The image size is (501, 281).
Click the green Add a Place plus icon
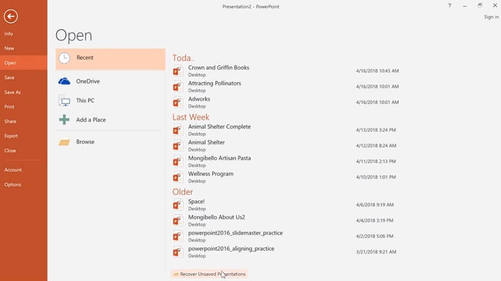click(64, 120)
